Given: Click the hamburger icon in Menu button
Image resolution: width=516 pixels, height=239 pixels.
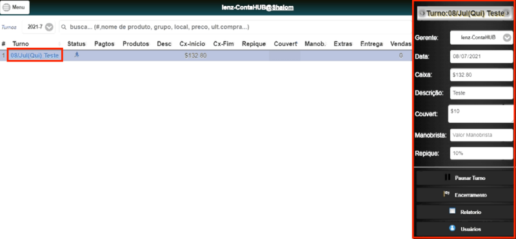Looking at the screenshot, I should pyautogui.click(x=6, y=7).
